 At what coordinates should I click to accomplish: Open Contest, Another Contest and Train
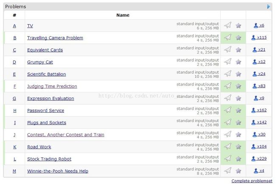[66, 135]
